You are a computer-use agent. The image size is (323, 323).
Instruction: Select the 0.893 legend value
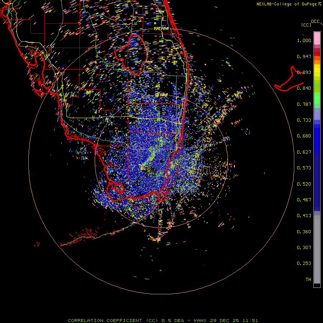(304, 72)
